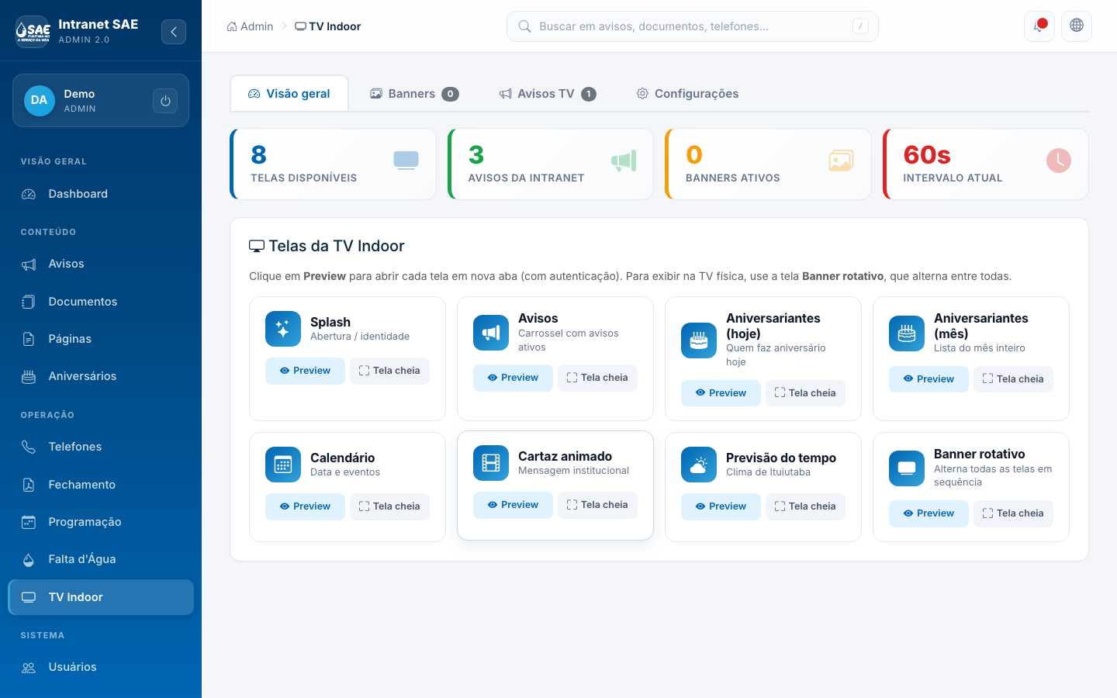Preview the Aniversariantes (hoje) screen
1117x698 pixels.
pos(721,393)
